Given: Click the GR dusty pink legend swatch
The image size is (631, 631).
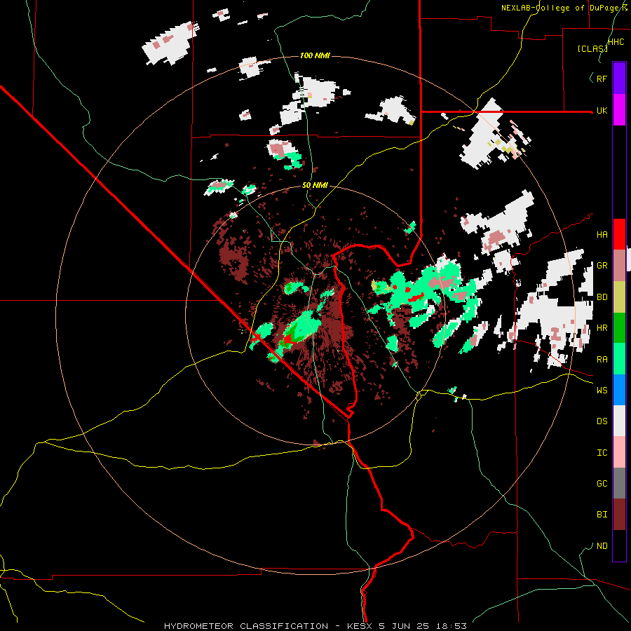Looking at the screenshot, I should (619, 265).
